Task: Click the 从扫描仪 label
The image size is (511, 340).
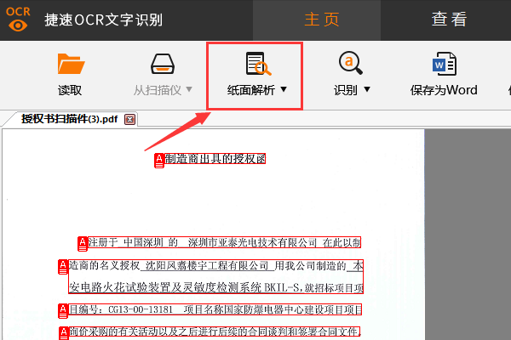Action: tap(158, 90)
